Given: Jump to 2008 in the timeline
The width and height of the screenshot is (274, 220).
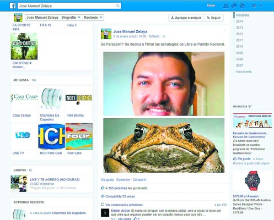Looking at the screenshot, I should click(x=239, y=59).
